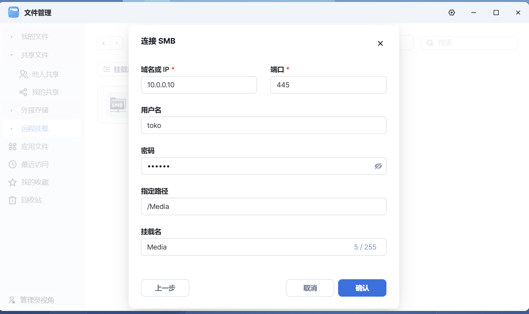Click the 取消 button
Viewport: 529px width, 314px height.
coord(310,288)
